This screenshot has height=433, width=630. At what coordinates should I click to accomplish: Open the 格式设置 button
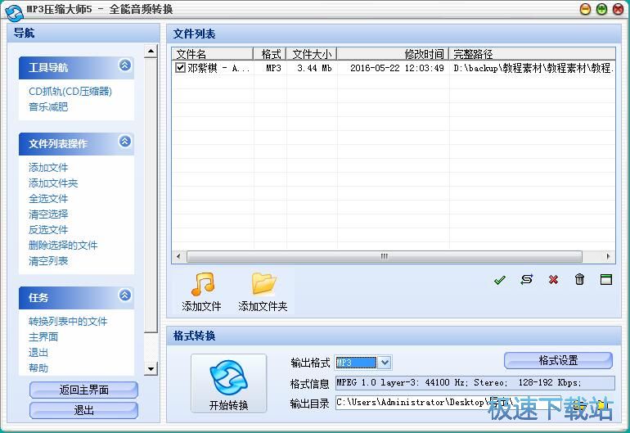pos(558,360)
